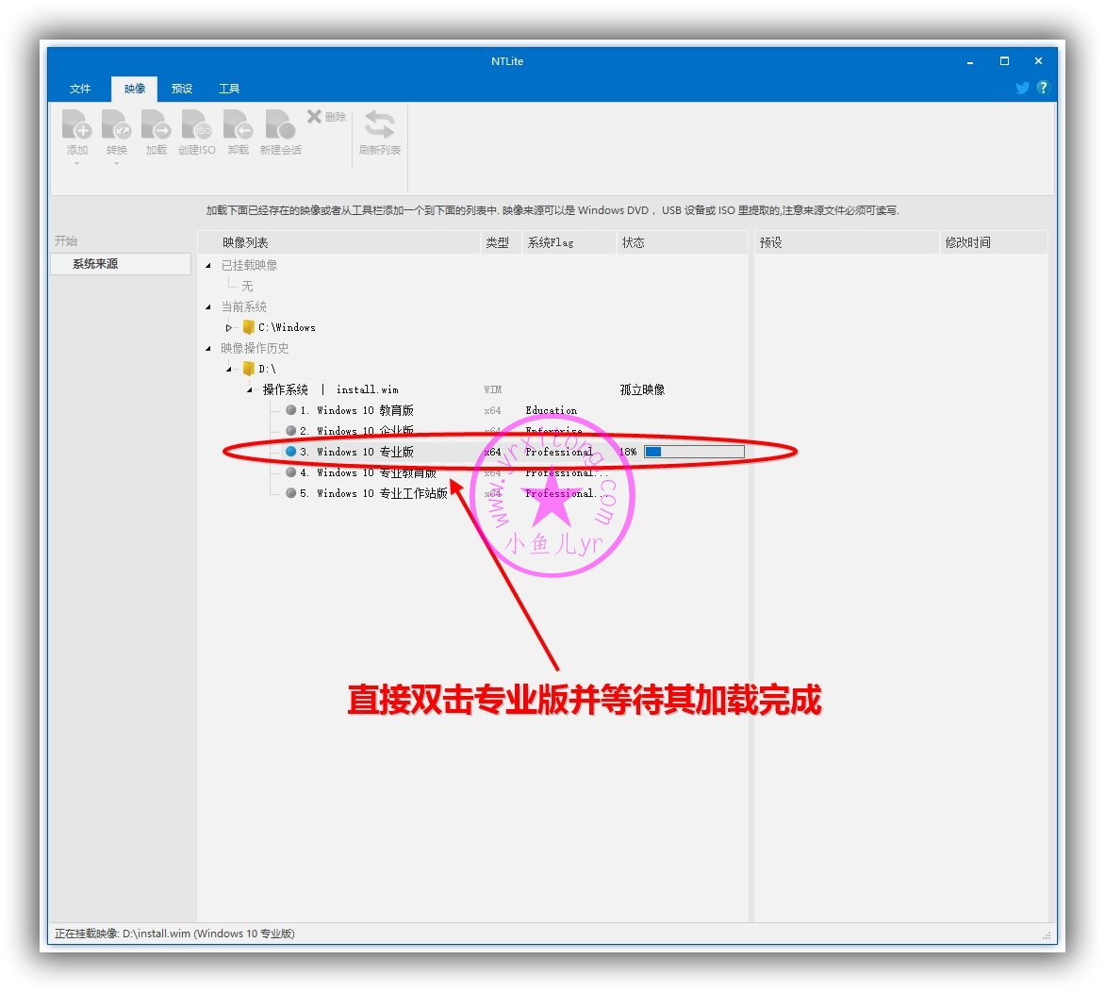Open the Twitter bird icon

pyautogui.click(x=1023, y=88)
